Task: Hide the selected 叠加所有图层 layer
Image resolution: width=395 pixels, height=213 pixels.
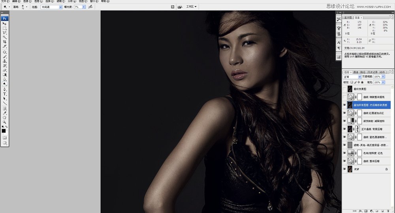Action: 344,105
